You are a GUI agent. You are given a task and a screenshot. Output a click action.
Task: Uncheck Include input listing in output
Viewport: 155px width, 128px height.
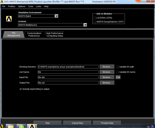pyautogui.click(x=21, y=89)
